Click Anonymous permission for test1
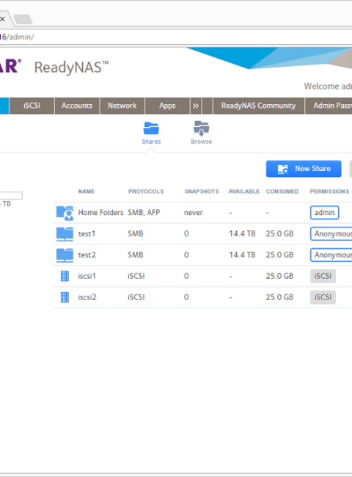 click(331, 234)
